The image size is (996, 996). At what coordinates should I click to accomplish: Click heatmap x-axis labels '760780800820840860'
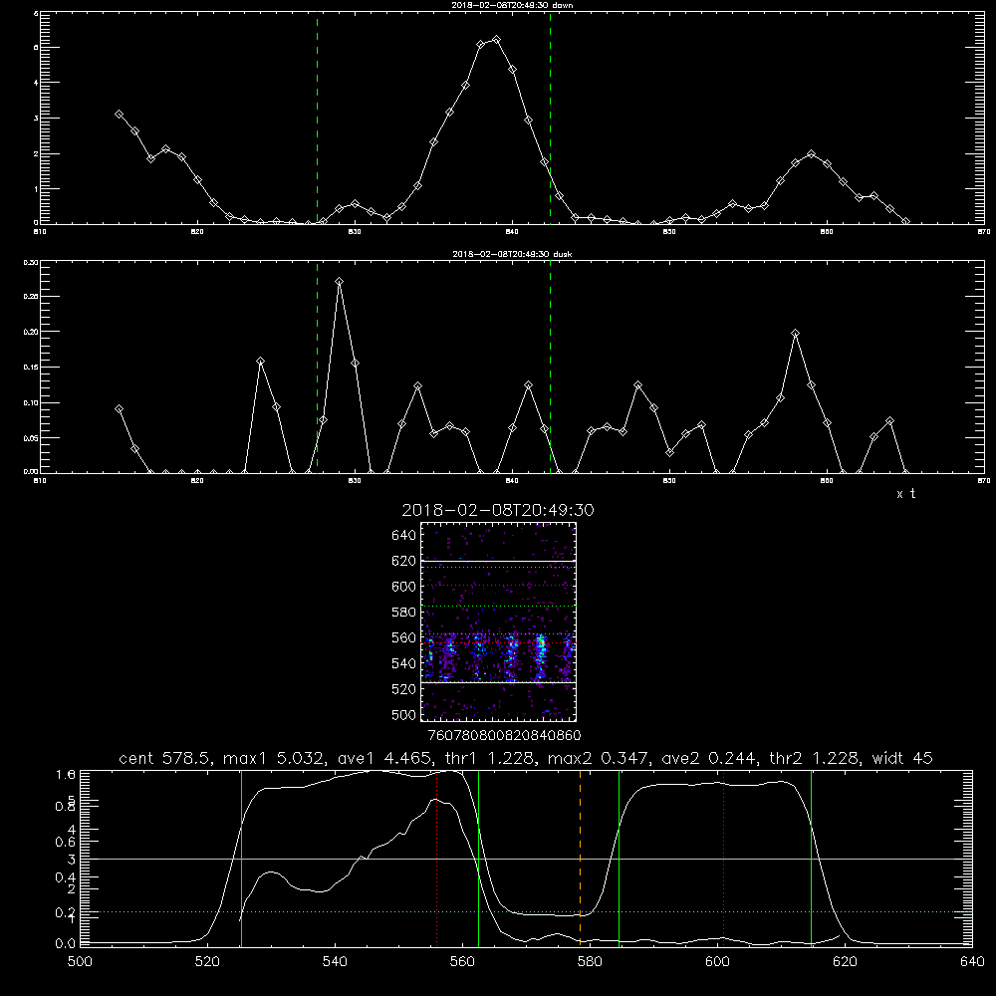pyautogui.click(x=504, y=736)
